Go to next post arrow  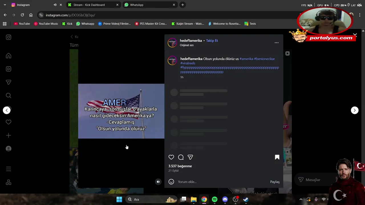[x=354, y=110]
